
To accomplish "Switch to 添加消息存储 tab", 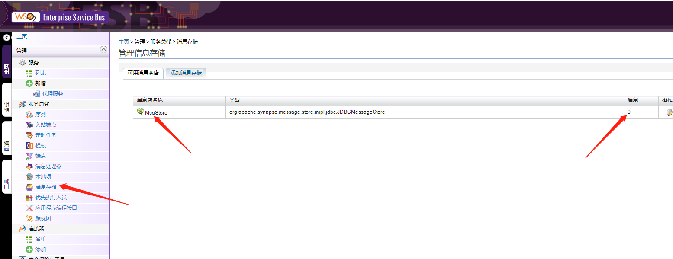I will tap(186, 73).
